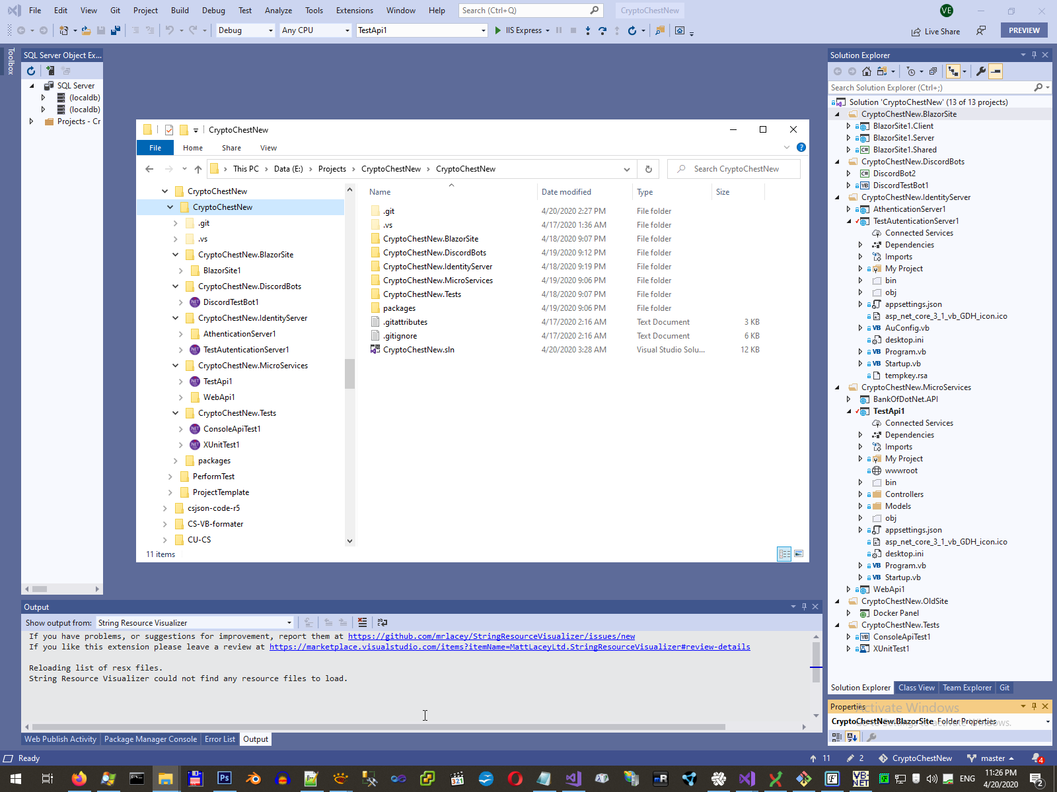
Task: Switch to the Error List tab
Action: [x=219, y=739]
